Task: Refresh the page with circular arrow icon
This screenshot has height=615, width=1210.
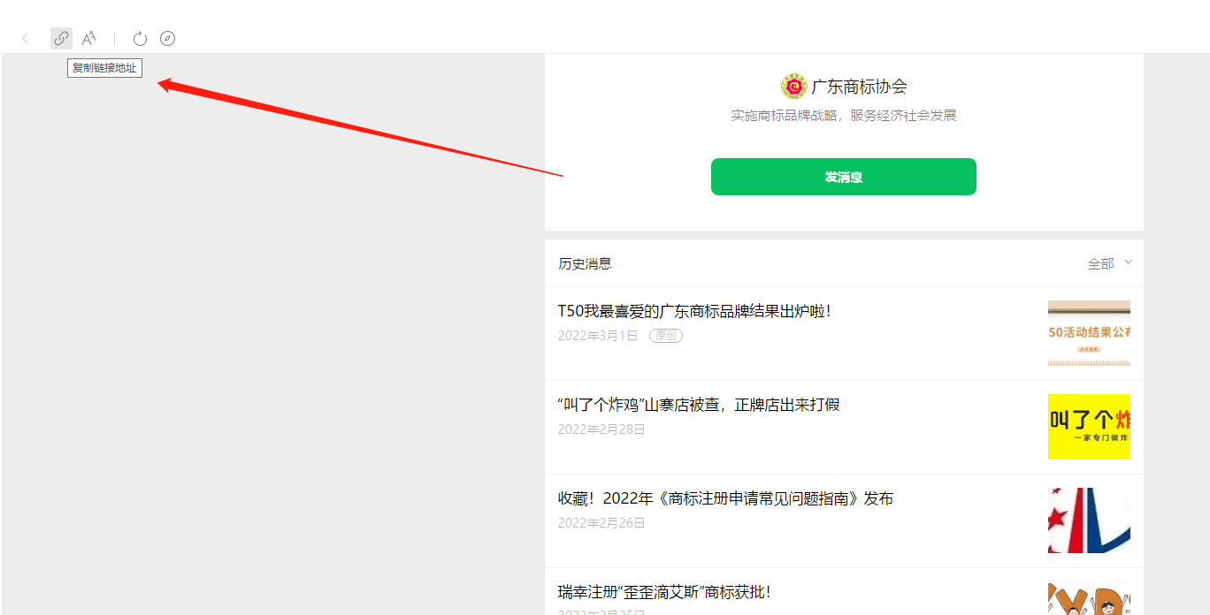Action: (140, 38)
